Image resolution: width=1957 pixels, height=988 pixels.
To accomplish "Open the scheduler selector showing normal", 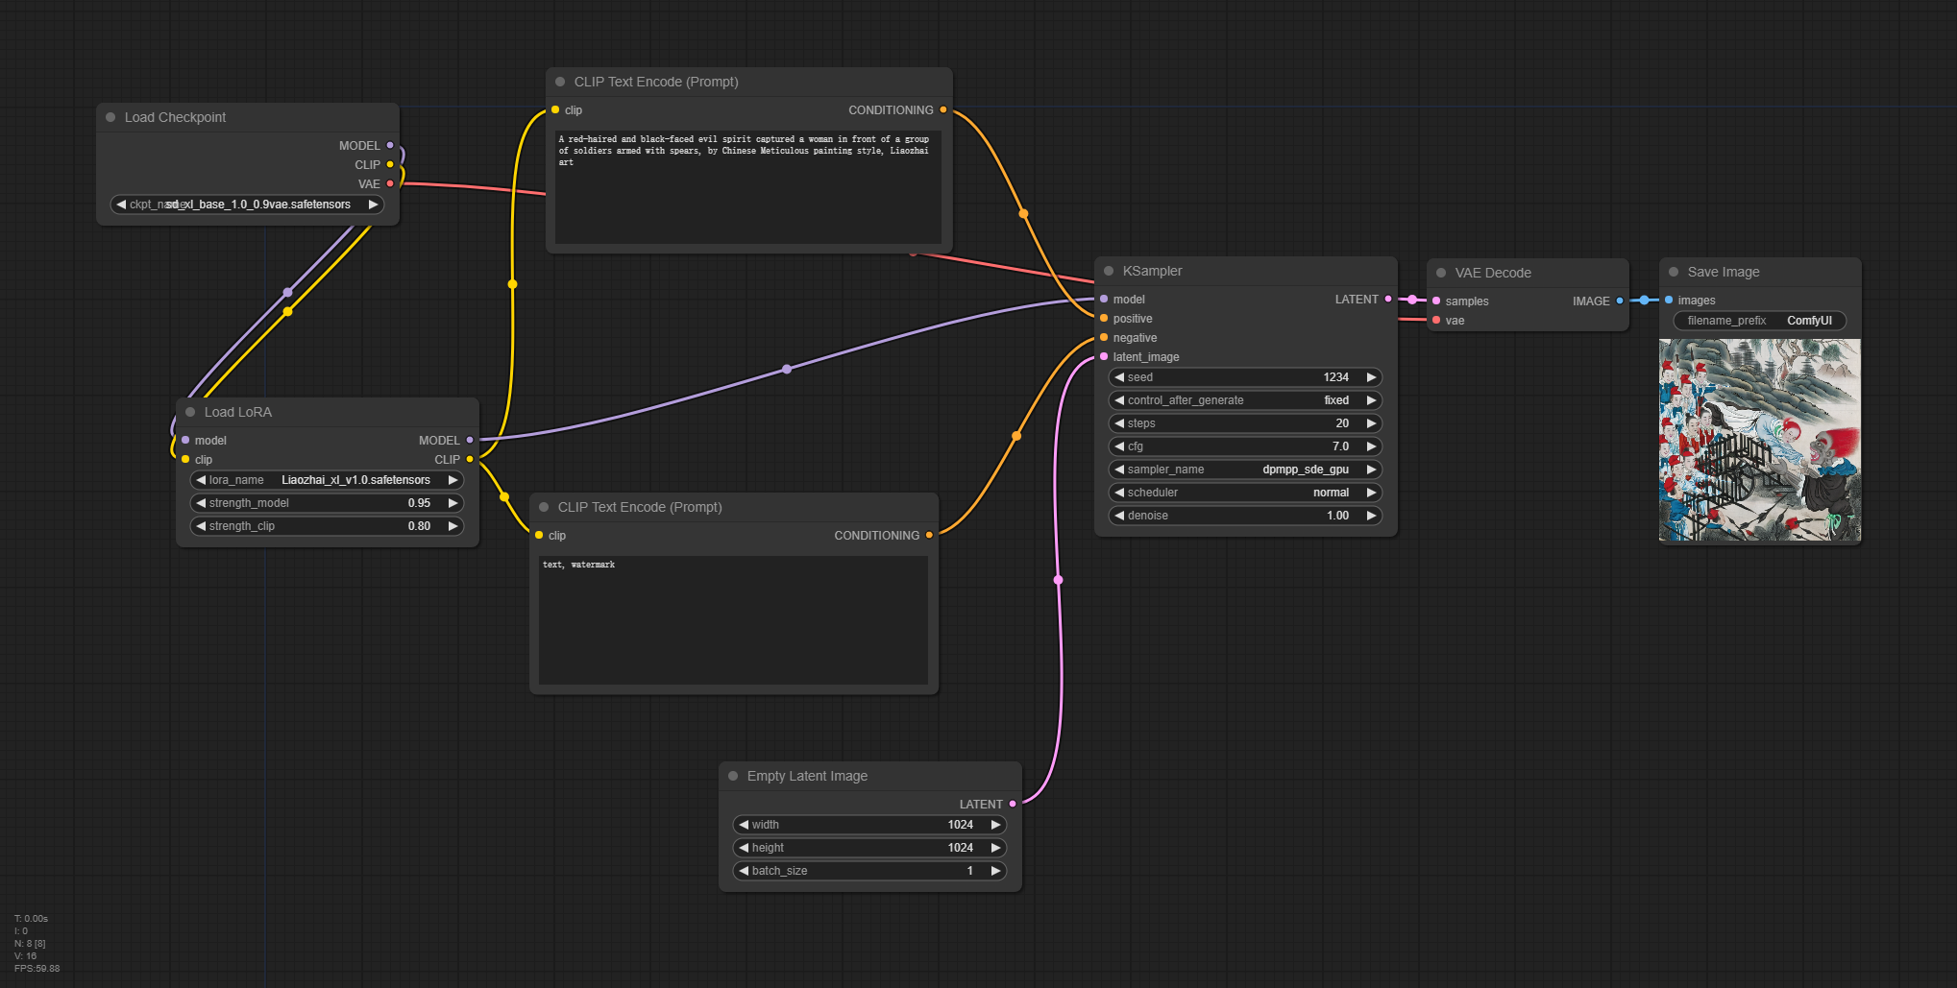I will 1245,493.
